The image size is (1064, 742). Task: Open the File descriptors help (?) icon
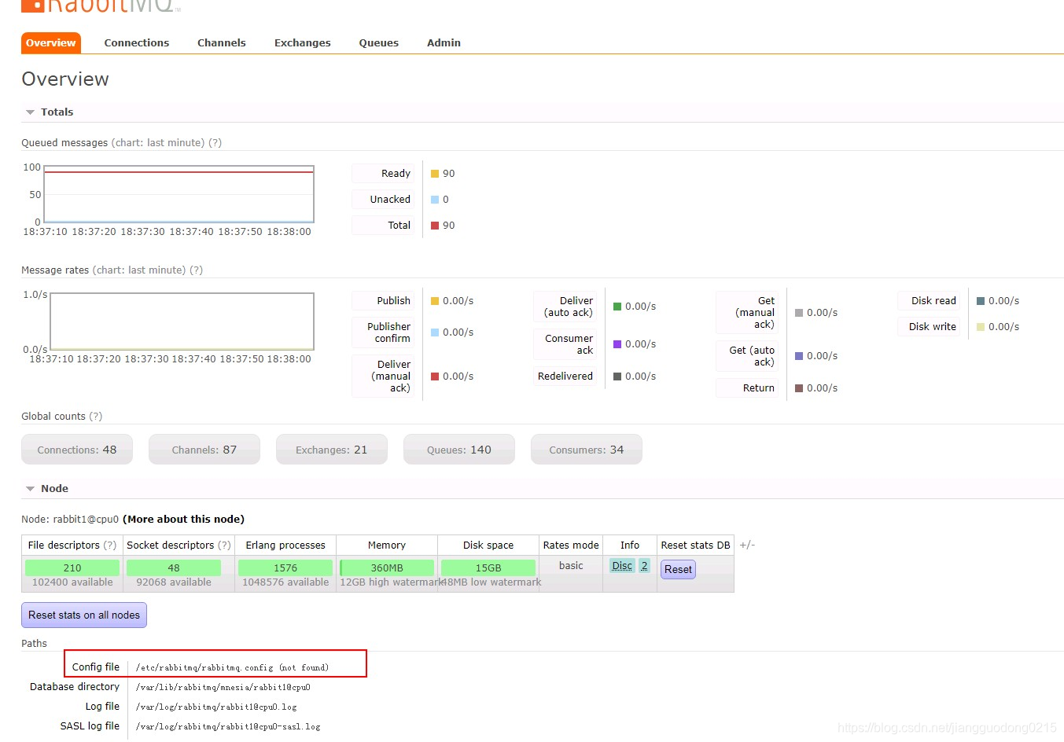coord(110,545)
